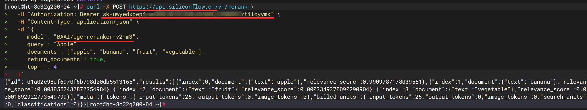Click the 'Authorization: Bearer' header text
The image size is (587, 110).
coord(65,14)
